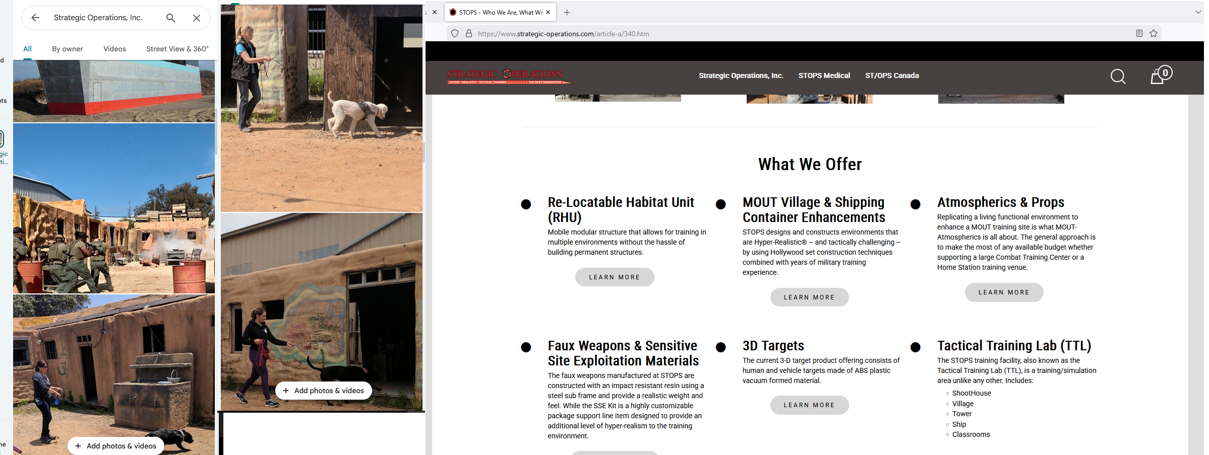Click the search magnifier in Maps panel
Image resolution: width=1209 pixels, height=455 pixels.
(171, 18)
